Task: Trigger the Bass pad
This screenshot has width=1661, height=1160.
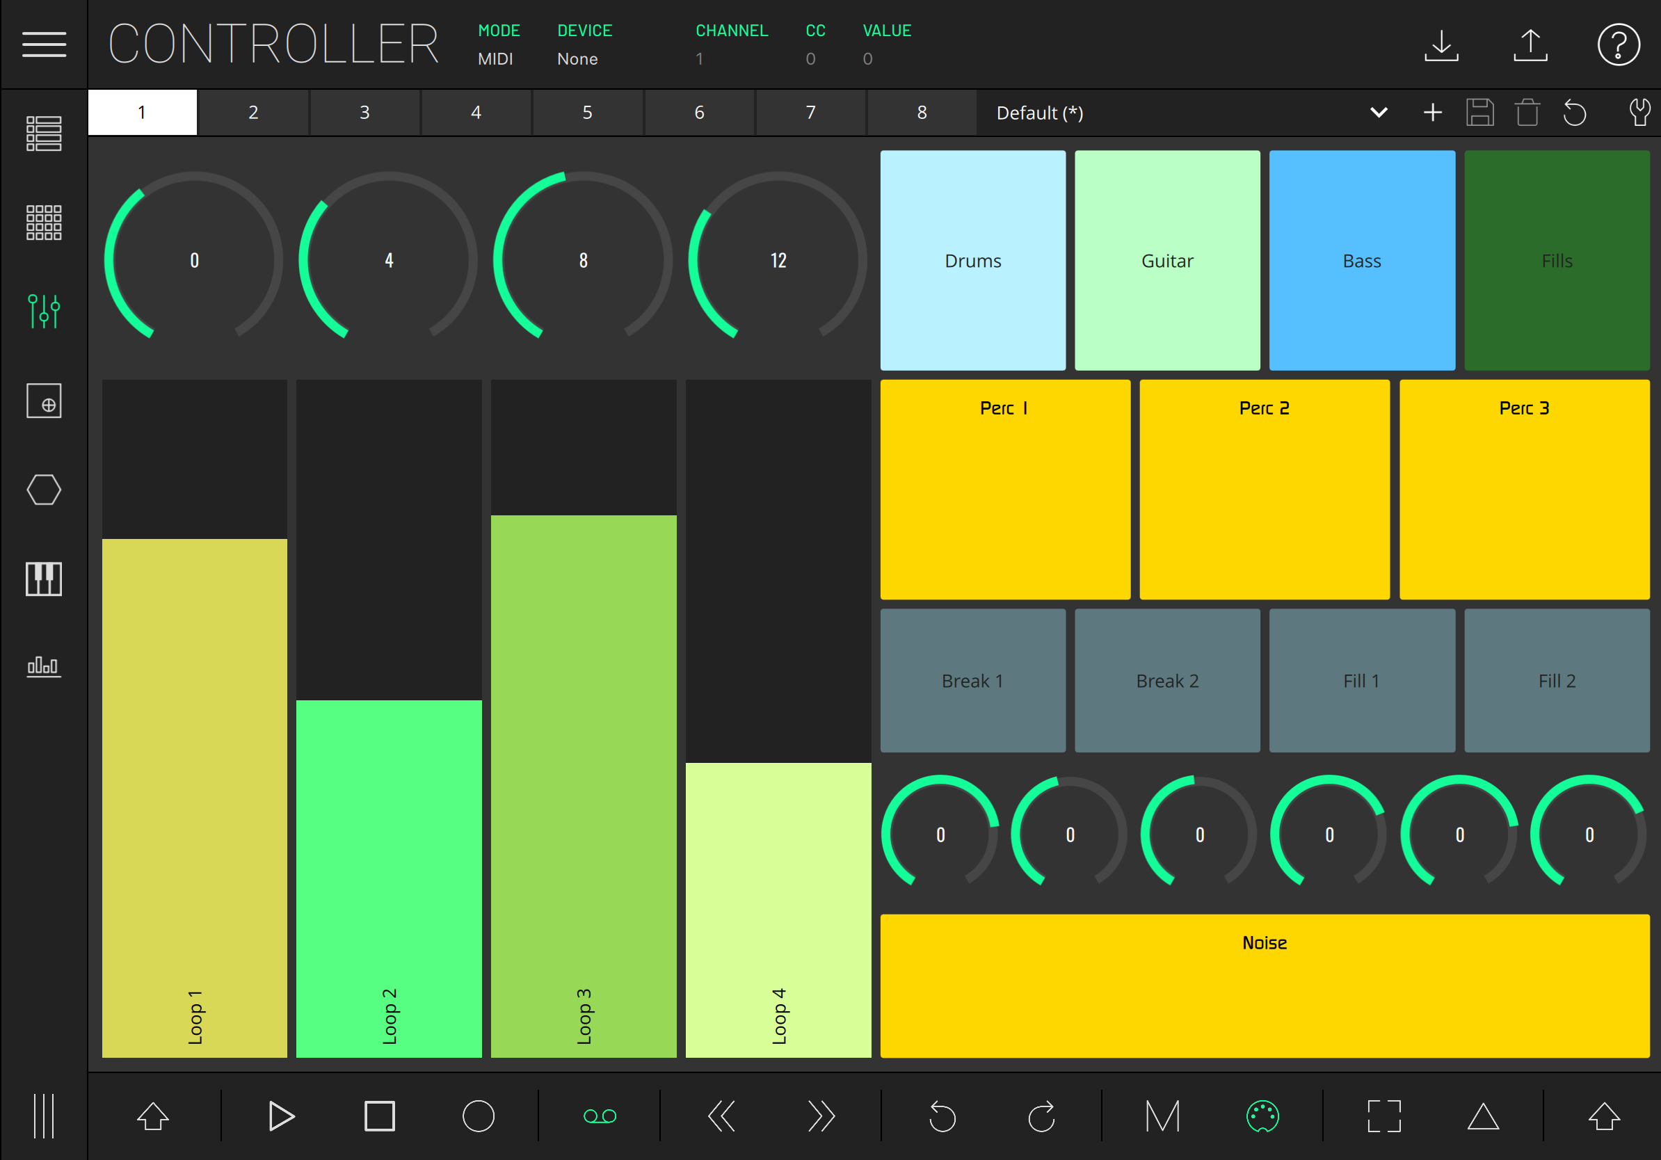Action: click(1361, 260)
